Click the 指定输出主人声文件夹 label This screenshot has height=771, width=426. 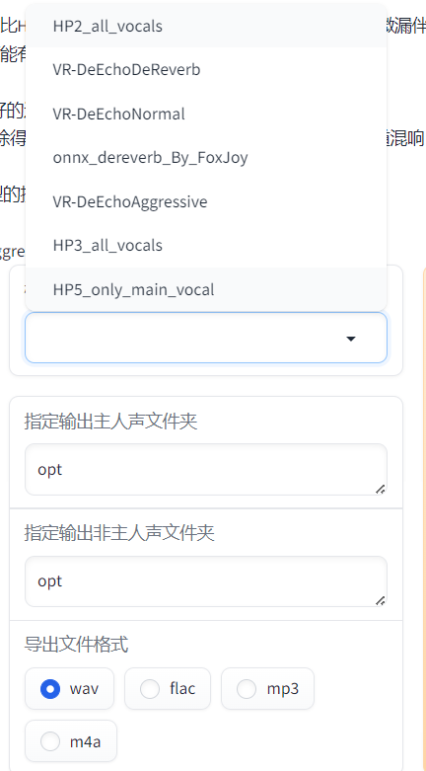pyautogui.click(x=110, y=422)
